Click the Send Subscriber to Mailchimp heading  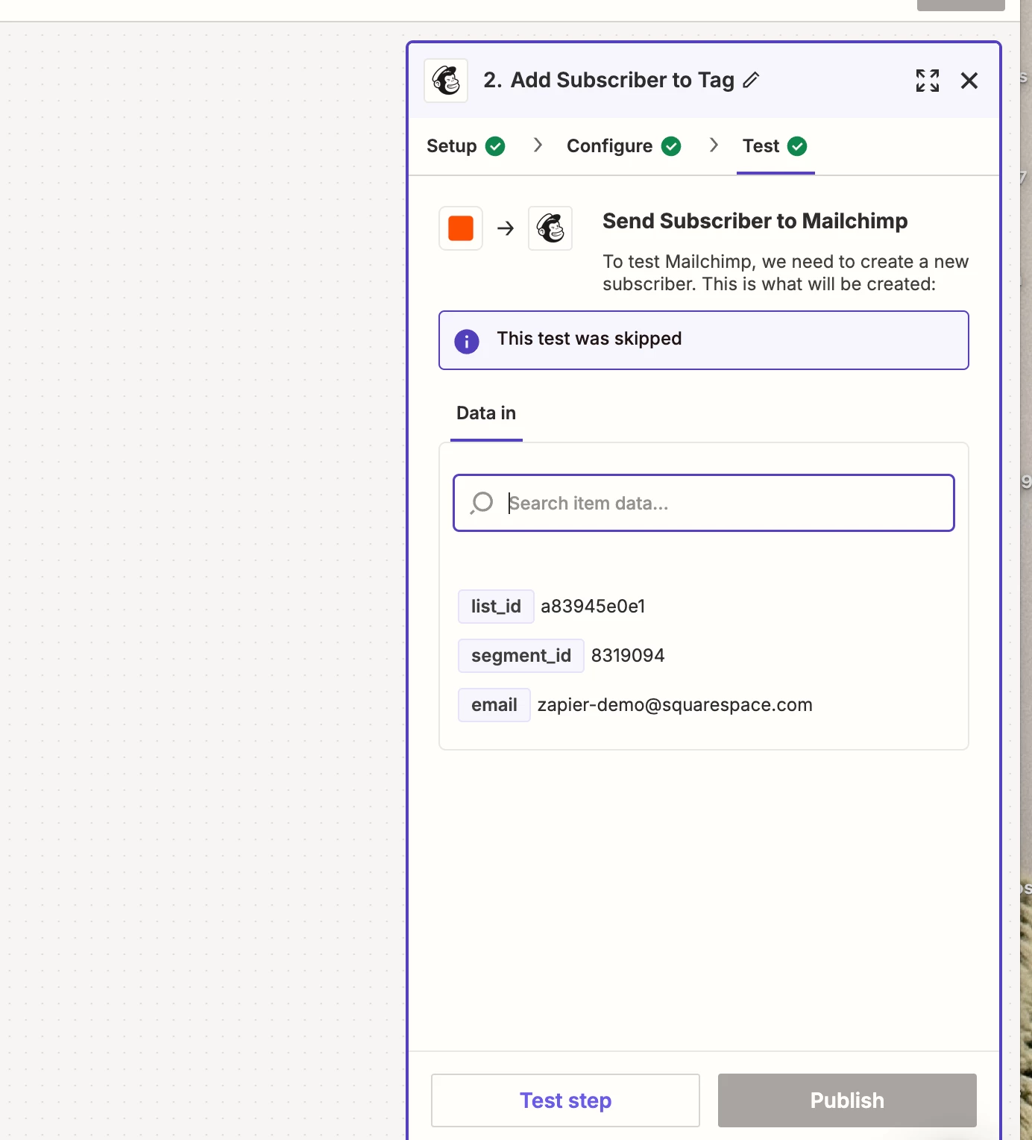755,222
